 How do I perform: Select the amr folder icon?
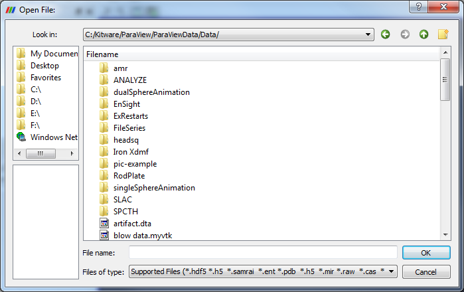click(x=104, y=68)
